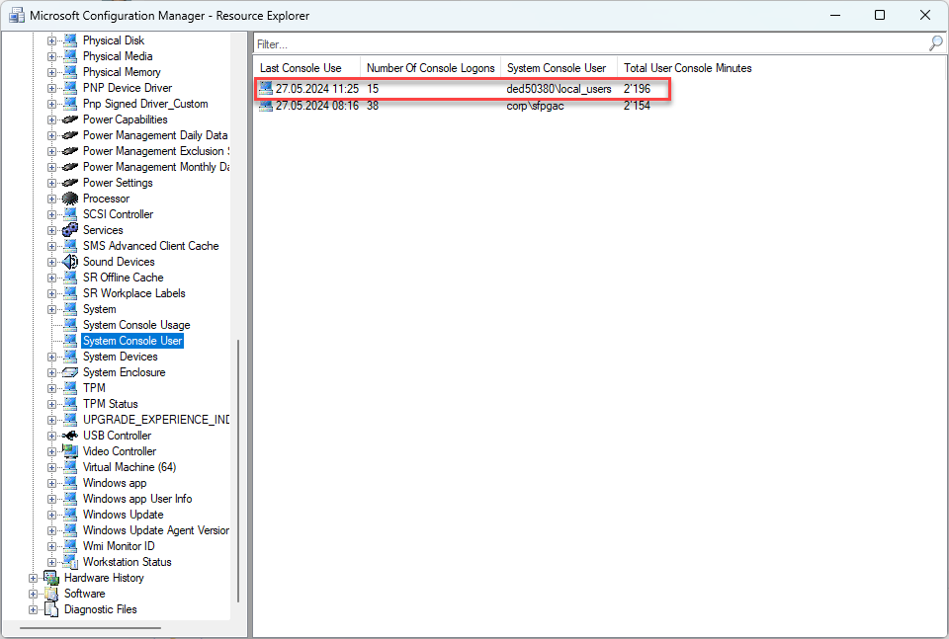
Task: Click the USB Controller icon
Action: (x=70, y=436)
